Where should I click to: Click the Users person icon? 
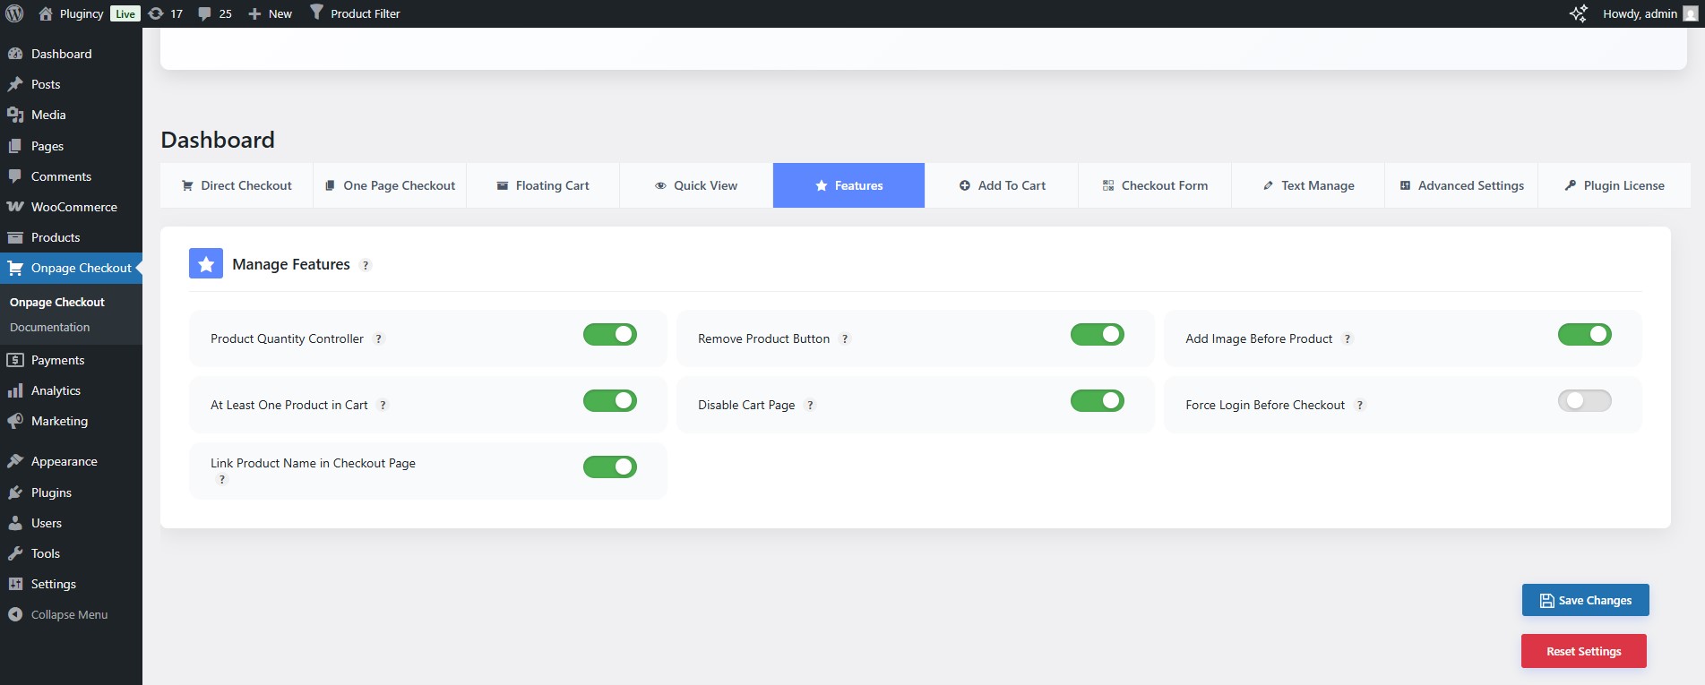point(15,523)
